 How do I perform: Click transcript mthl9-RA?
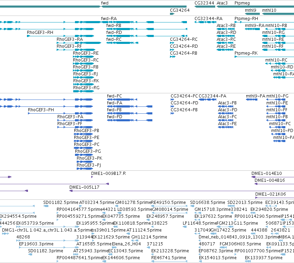coord(253,29)
